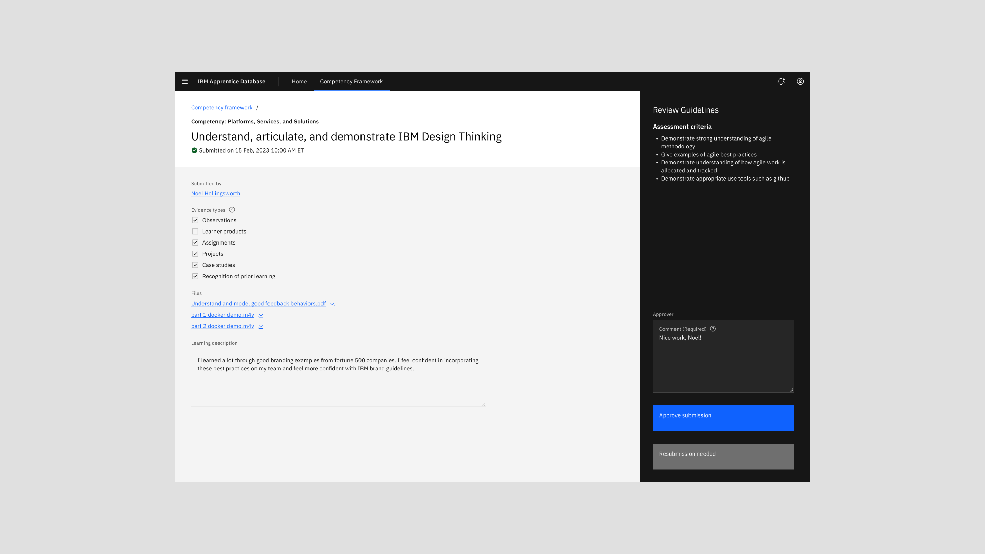Click 'how agile work is allocated and tracked'
The height and width of the screenshot is (554, 985).
tap(723, 166)
